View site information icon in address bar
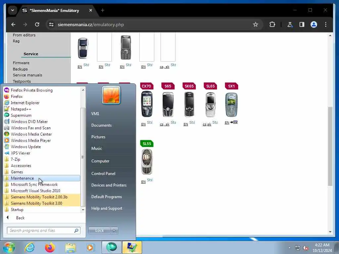The height and width of the screenshot is (254, 339). point(51,24)
